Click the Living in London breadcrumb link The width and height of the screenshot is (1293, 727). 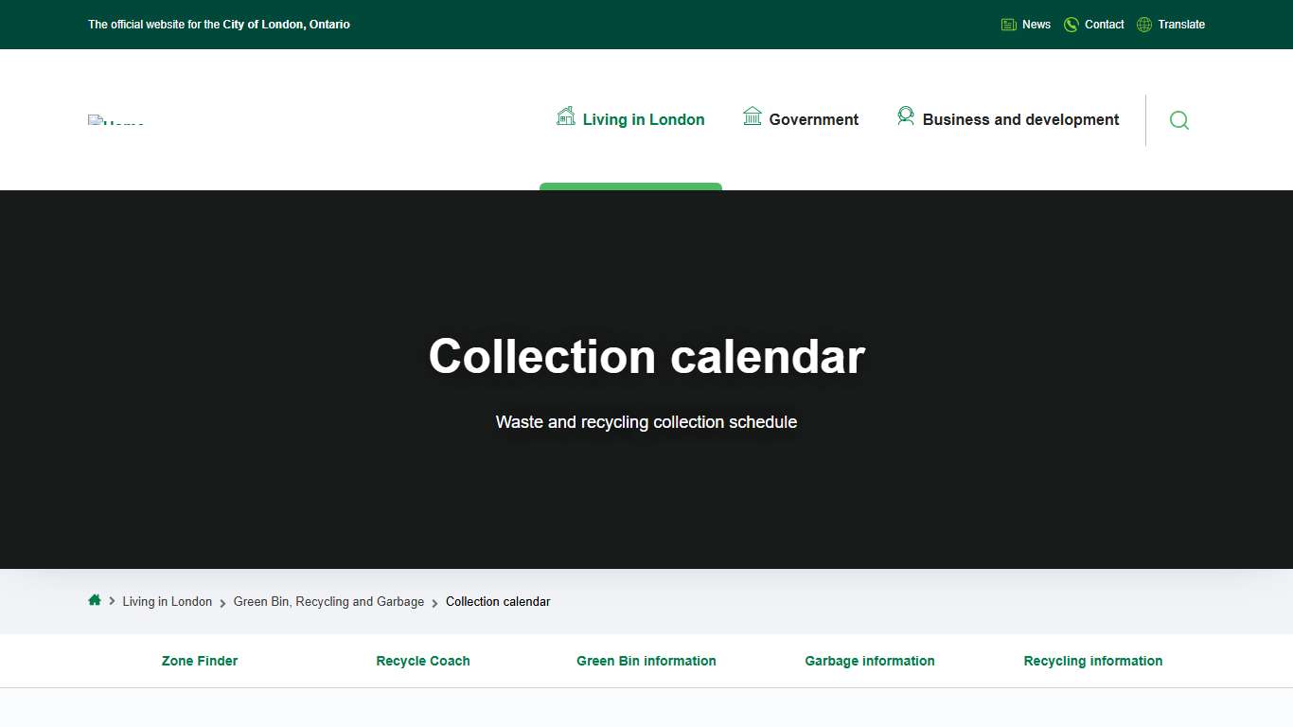(168, 601)
